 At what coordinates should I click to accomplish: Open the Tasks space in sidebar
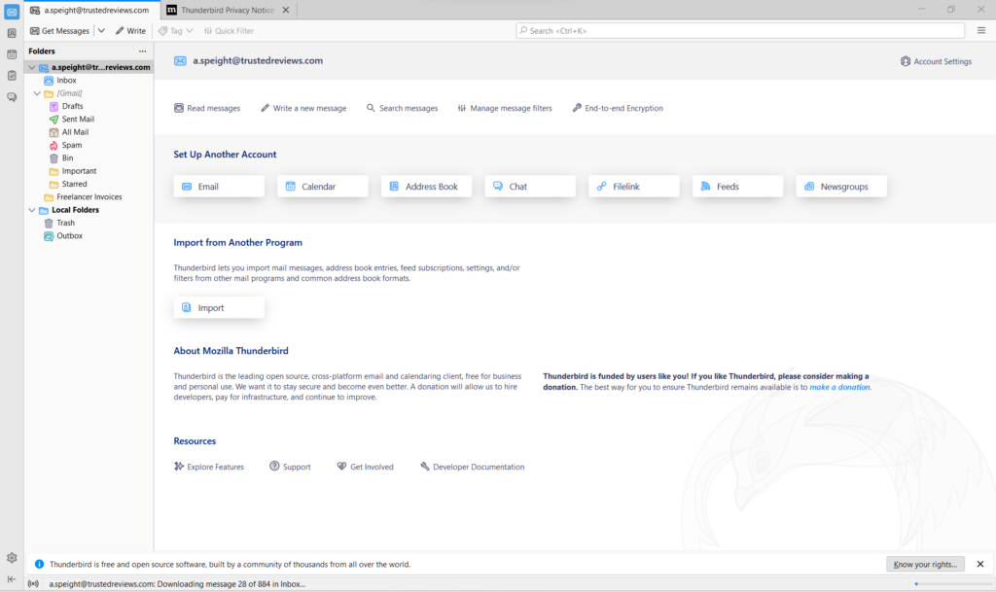[x=12, y=76]
